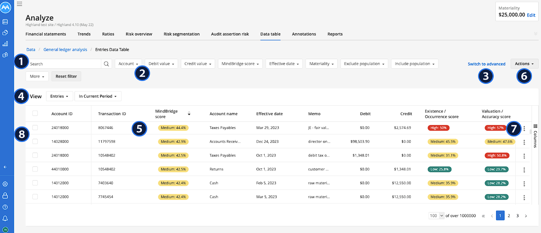Open the stacked-server data icon in sidebar
541x233 pixels.
coord(6,22)
